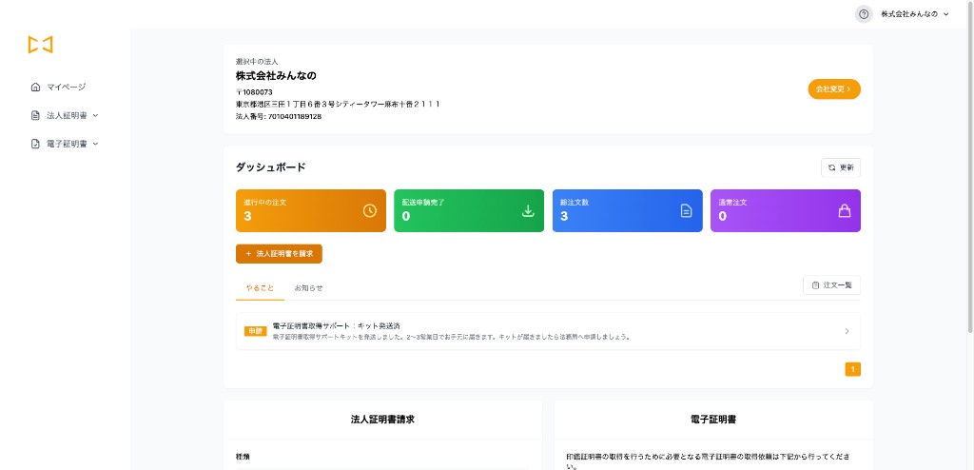974x470 pixels.
Task: Click the 総注文数 summary card
Action: tap(628, 211)
